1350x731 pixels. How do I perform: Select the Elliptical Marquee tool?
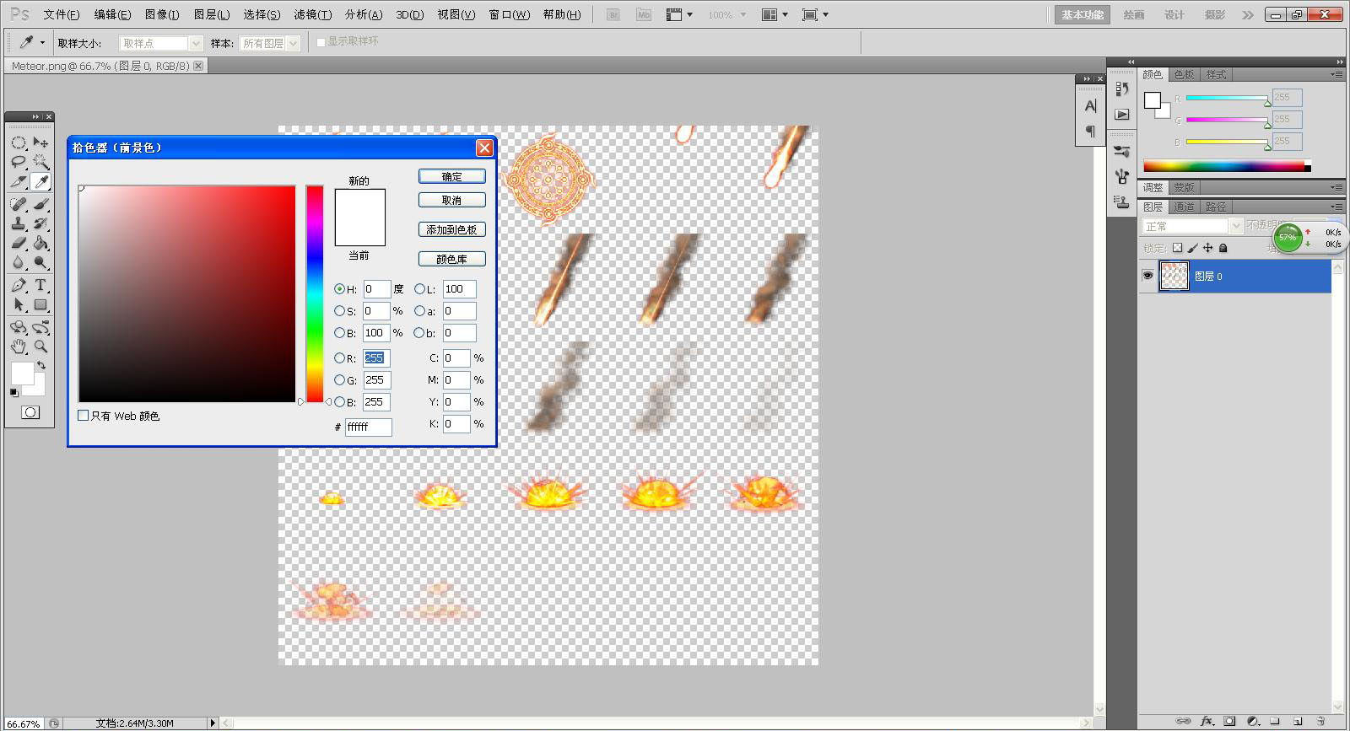19,142
